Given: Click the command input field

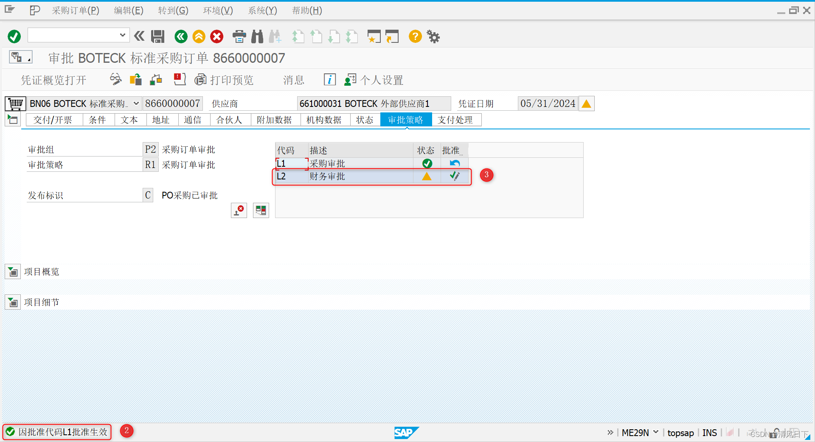Looking at the screenshot, I should tap(73, 35).
